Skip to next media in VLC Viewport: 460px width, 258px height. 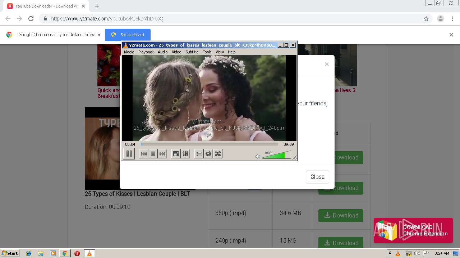point(162,154)
